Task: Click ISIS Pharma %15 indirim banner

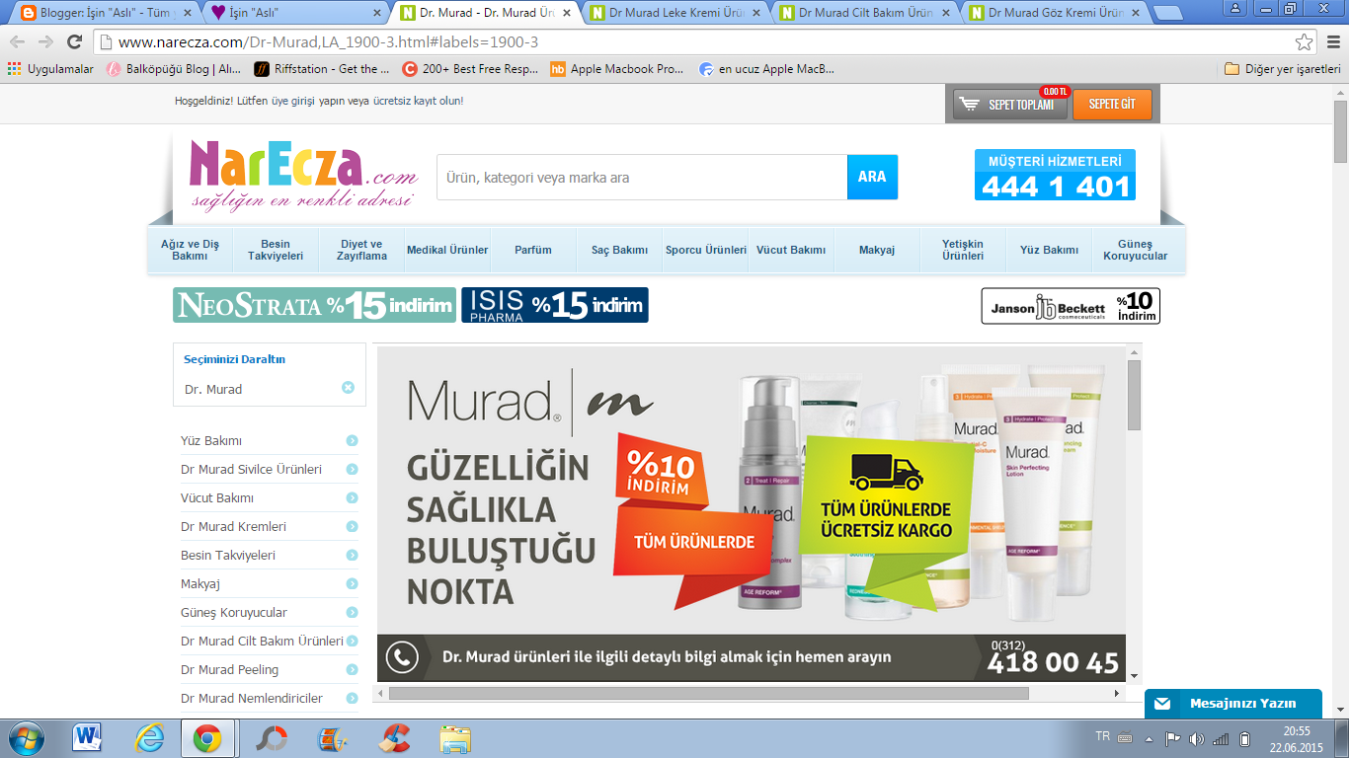Action: pyautogui.click(x=555, y=305)
